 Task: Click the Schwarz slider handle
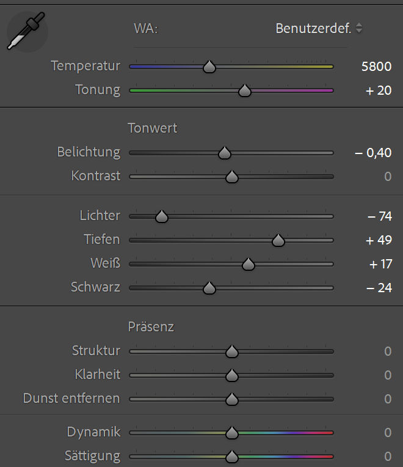point(209,288)
